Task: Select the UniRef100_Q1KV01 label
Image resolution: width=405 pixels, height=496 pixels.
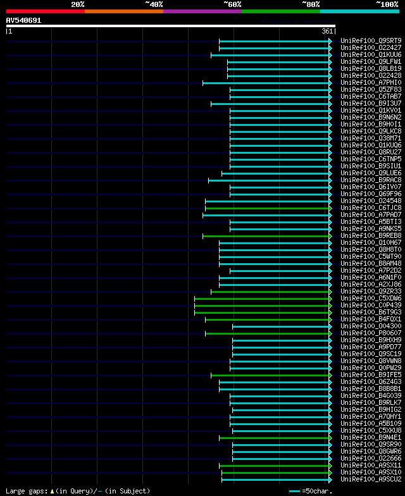Action: [371, 110]
